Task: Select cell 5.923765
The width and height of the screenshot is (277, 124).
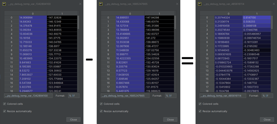Action: click(33, 87)
